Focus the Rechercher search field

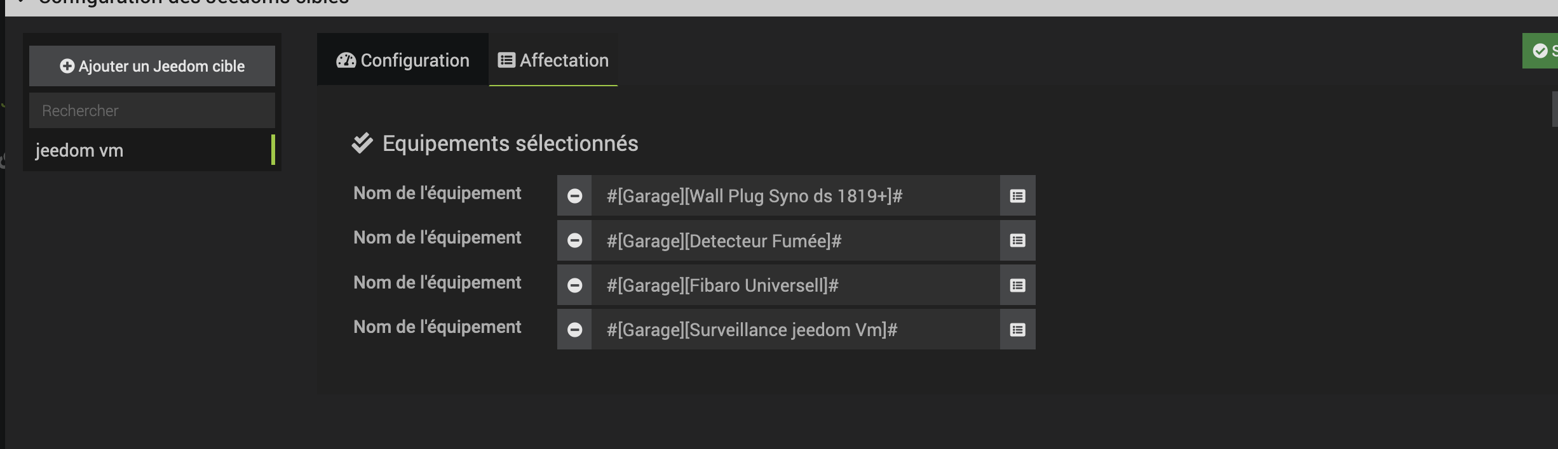152,110
